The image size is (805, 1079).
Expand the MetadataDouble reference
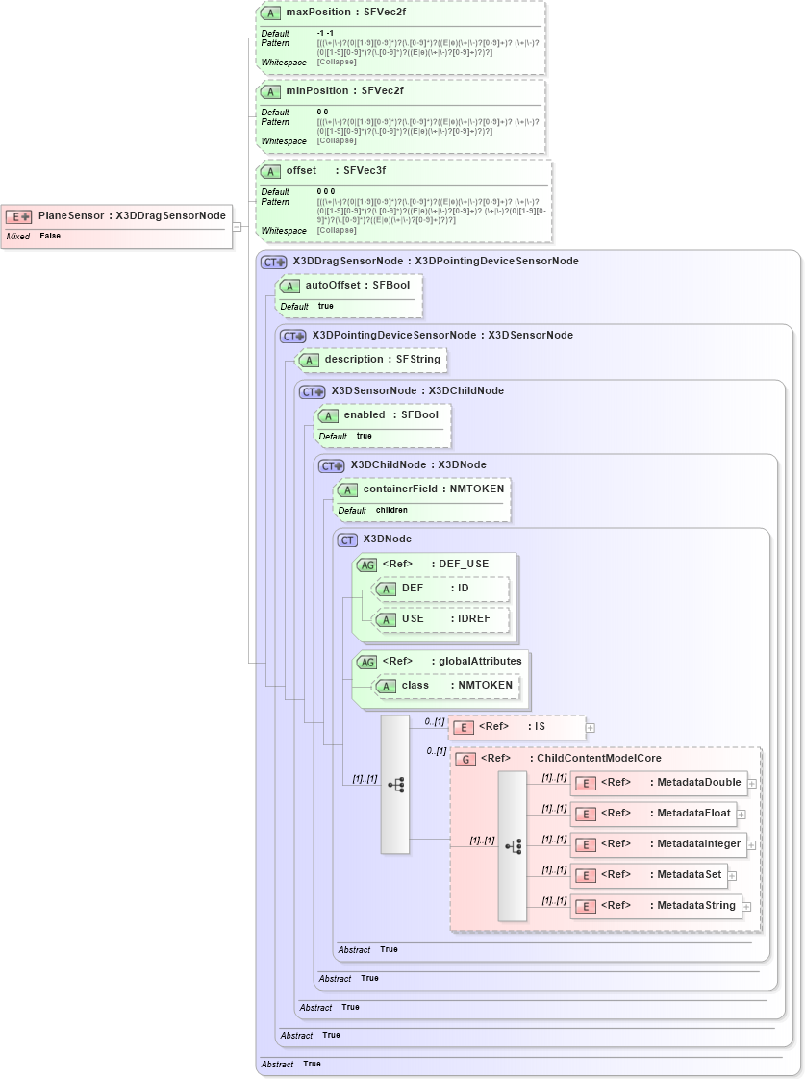click(752, 784)
